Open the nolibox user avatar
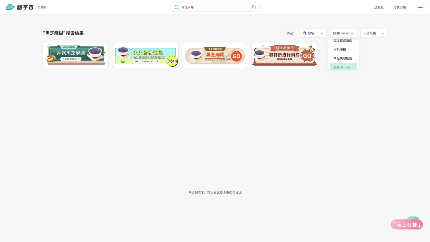This screenshot has width=430, height=242. coord(420,7)
